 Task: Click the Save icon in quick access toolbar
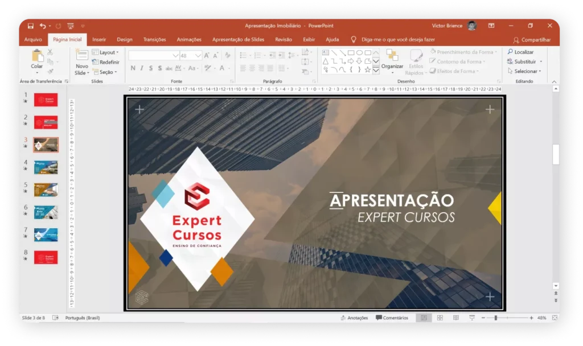tap(31, 26)
